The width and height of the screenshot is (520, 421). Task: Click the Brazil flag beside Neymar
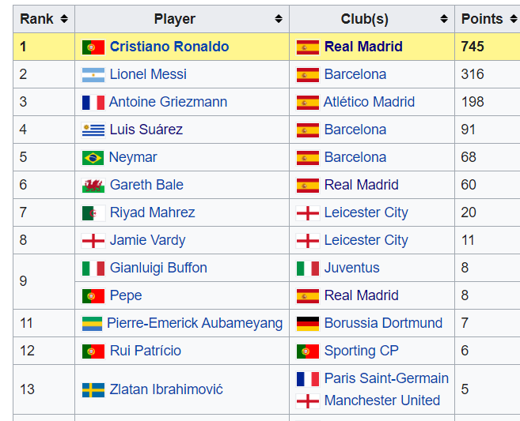93,158
